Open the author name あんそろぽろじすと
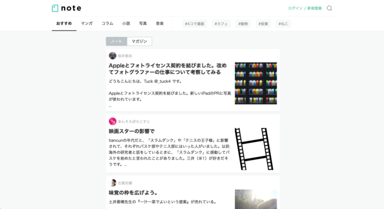 134,121
